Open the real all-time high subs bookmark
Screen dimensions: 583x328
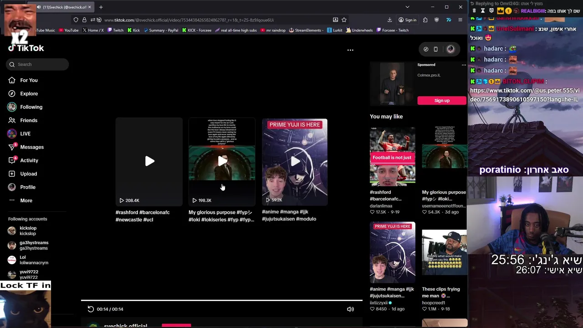(x=236, y=30)
